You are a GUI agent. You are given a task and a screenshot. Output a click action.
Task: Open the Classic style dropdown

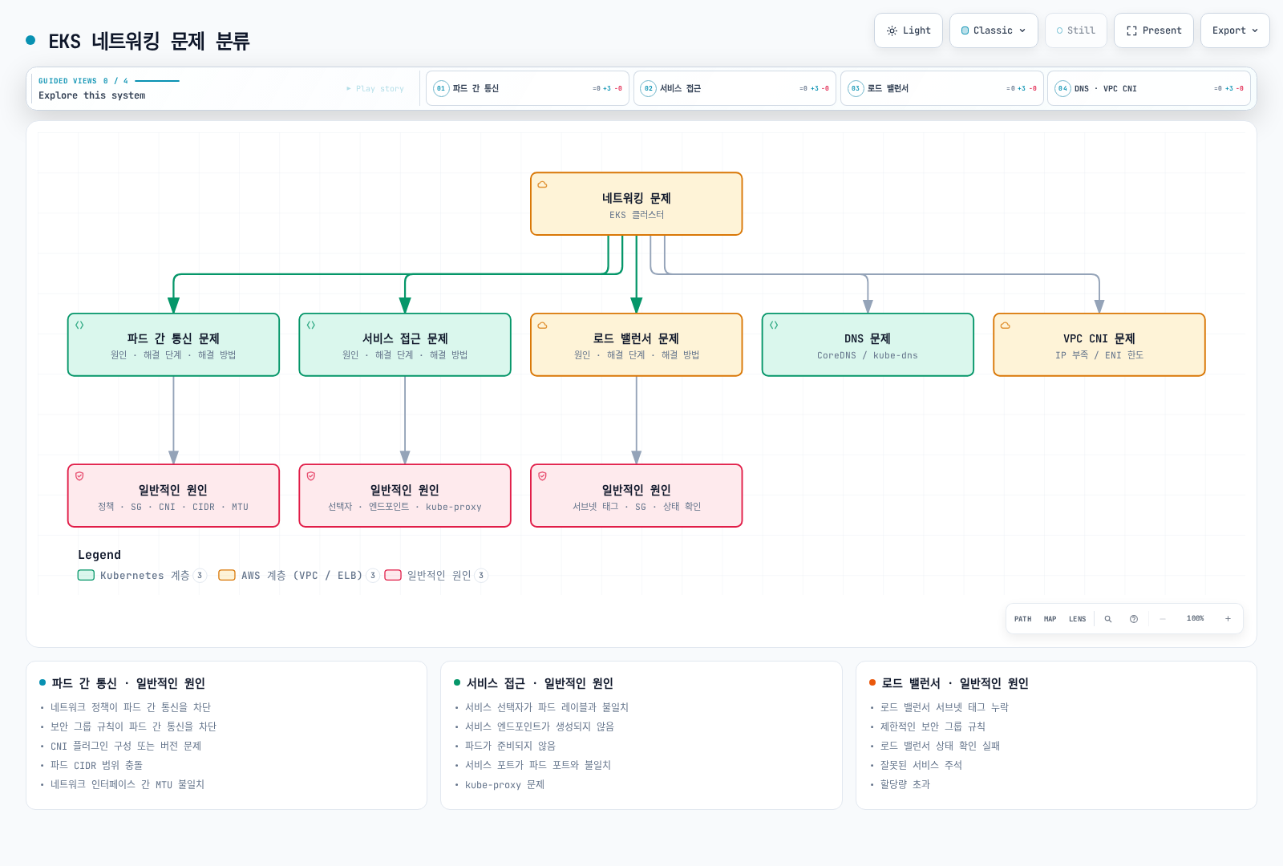[x=994, y=30]
